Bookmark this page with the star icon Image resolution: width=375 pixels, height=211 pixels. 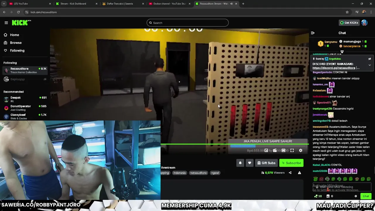click(347, 12)
